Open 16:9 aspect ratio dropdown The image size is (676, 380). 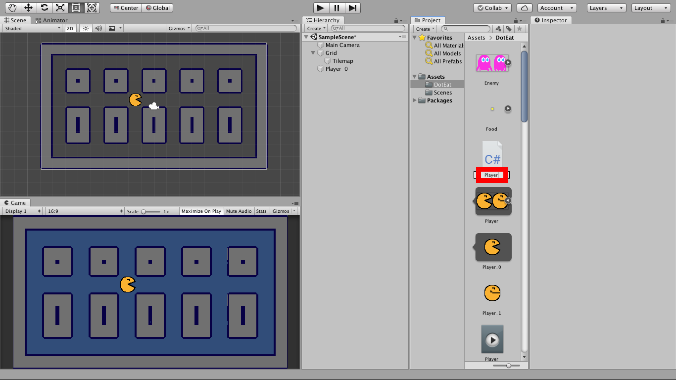(x=84, y=211)
